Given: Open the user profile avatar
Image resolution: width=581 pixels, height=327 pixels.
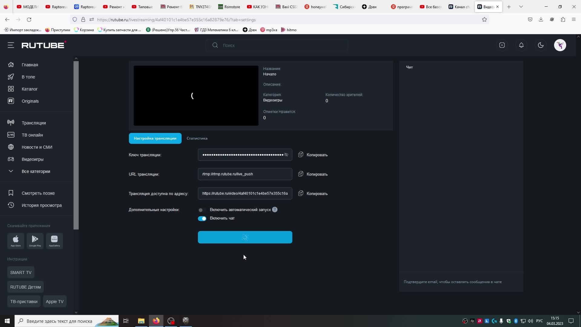Looking at the screenshot, I should coord(560,45).
